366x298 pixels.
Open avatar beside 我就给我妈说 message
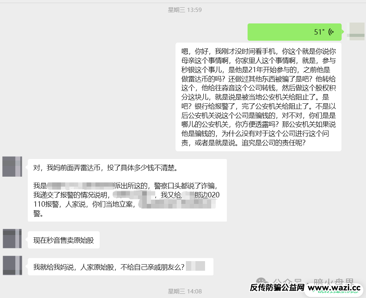coord(12,265)
